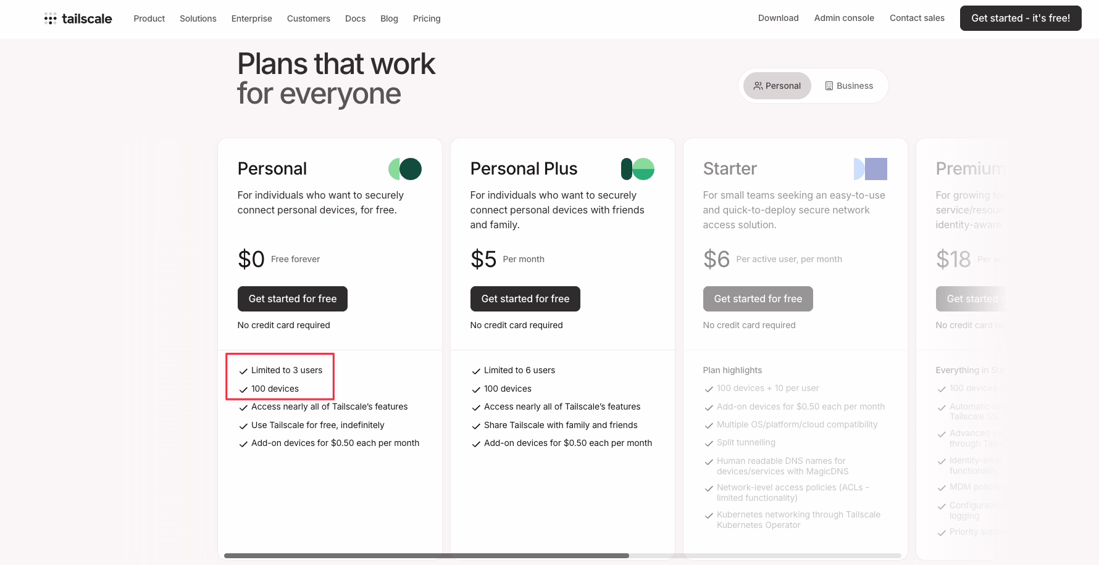Click the people icon in Personal toggle

pos(758,86)
